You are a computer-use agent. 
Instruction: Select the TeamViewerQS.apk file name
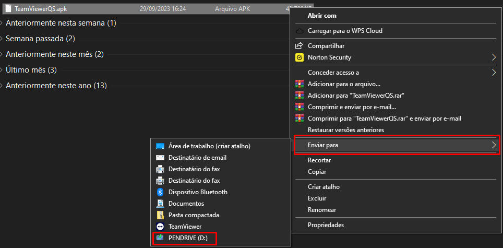pos(41,9)
